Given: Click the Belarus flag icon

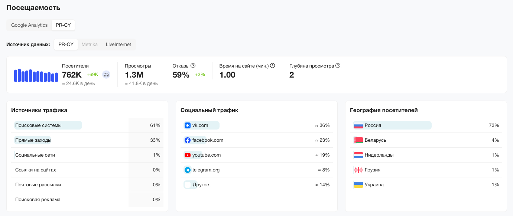Looking at the screenshot, I should click(358, 140).
